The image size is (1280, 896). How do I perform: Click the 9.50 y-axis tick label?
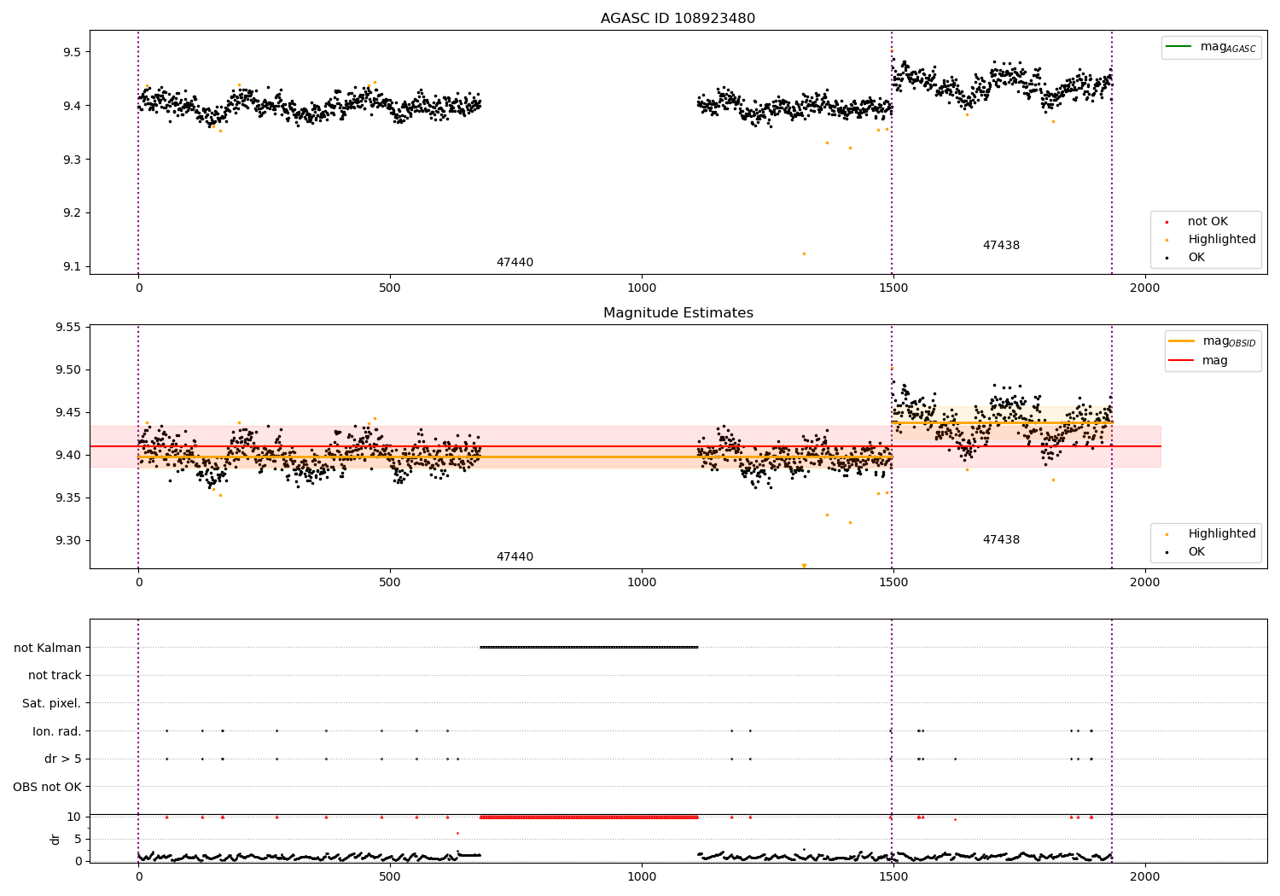click(68, 370)
